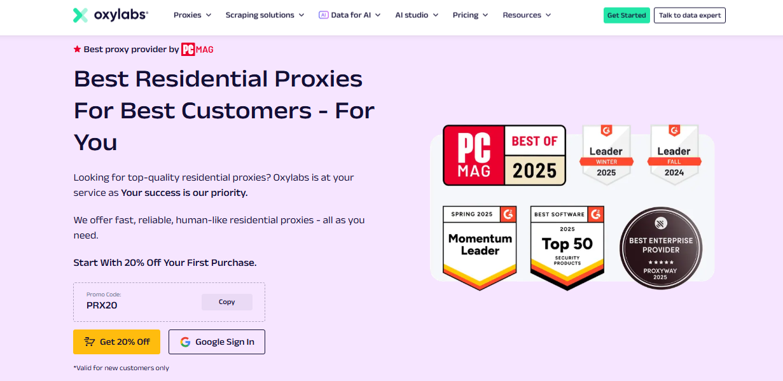Click the AI icon next to Data for AI
This screenshot has height=381, width=783.
click(323, 15)
